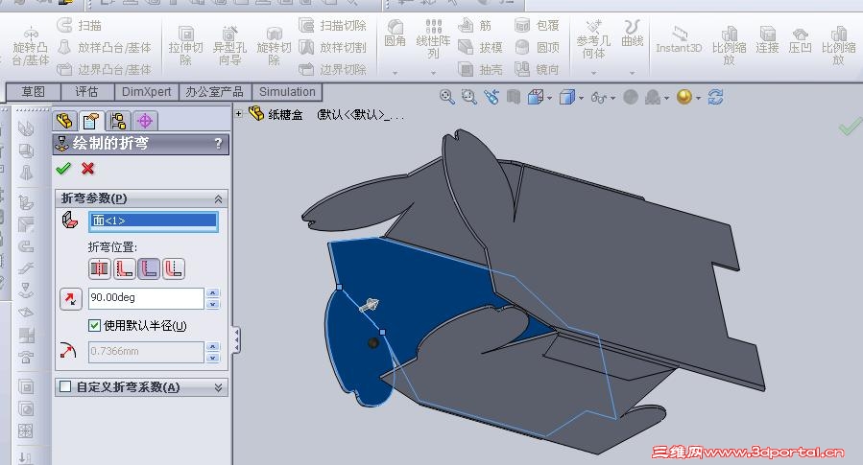Screen dimensions: 863x465
Task: Click the Extruded Cut (拉伸切除) tool
Action: (185, 46)
